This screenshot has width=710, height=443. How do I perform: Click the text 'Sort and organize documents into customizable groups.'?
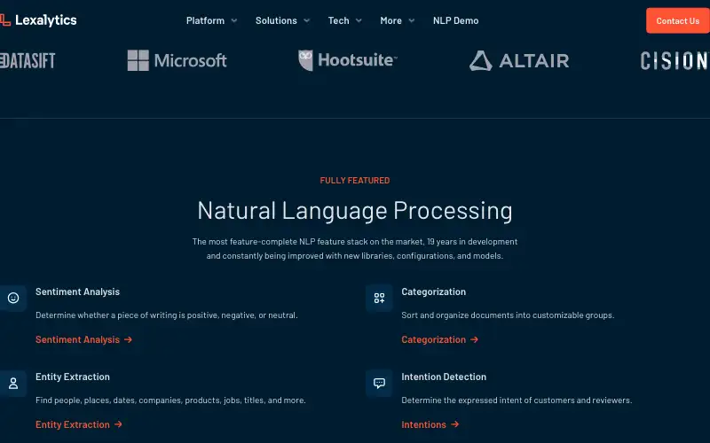point(508,315)
